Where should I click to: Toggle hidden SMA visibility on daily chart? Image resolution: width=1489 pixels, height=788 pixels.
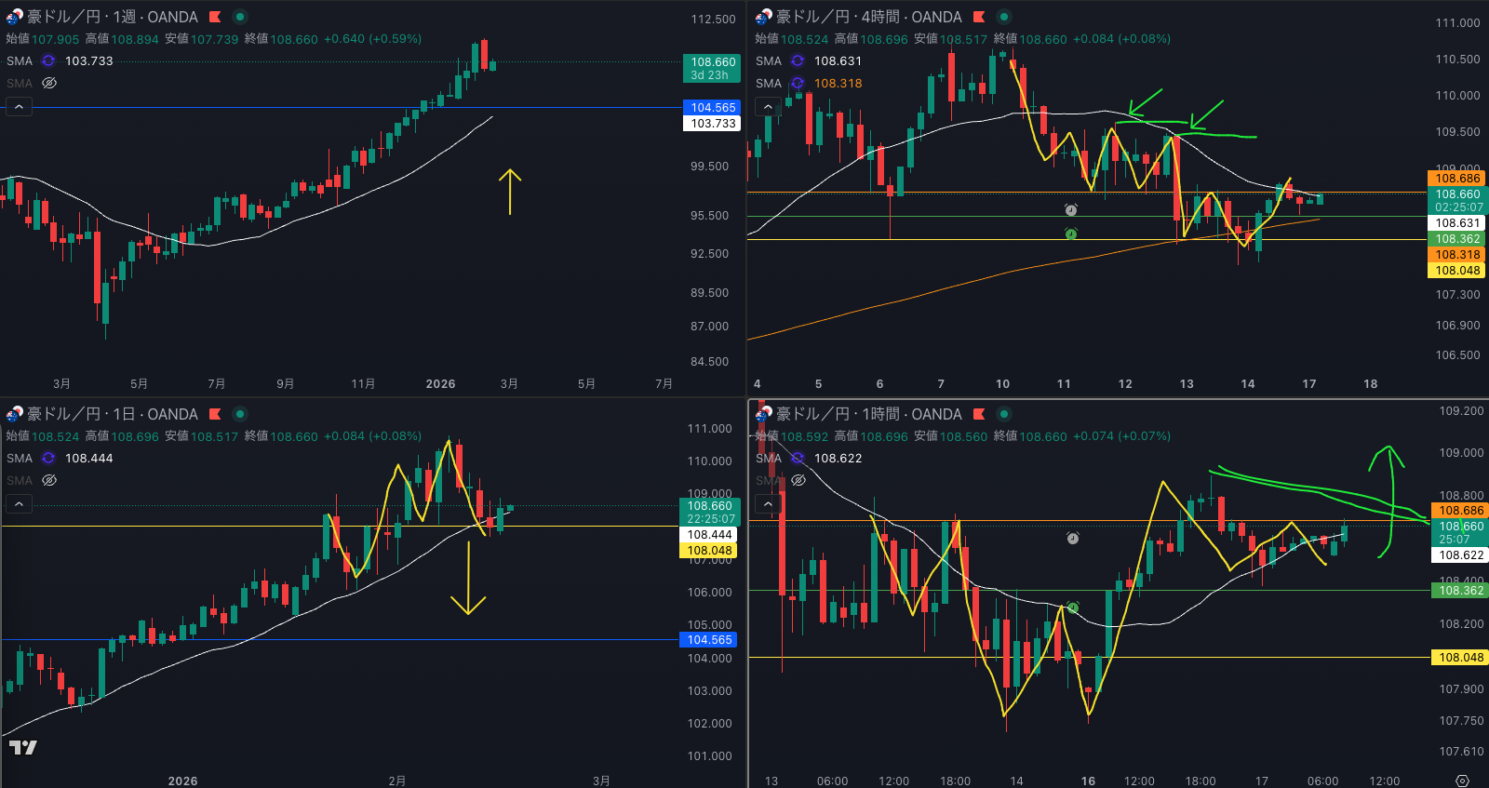(x=49, y=480)
